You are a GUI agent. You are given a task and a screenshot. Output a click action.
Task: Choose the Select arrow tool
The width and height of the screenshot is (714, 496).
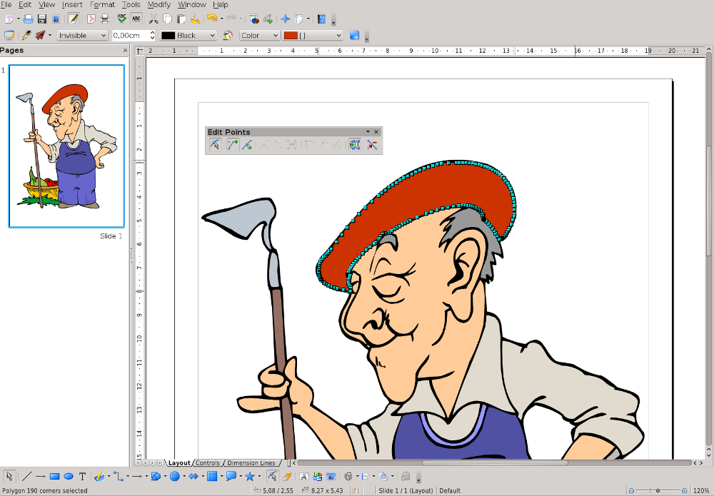9,477
